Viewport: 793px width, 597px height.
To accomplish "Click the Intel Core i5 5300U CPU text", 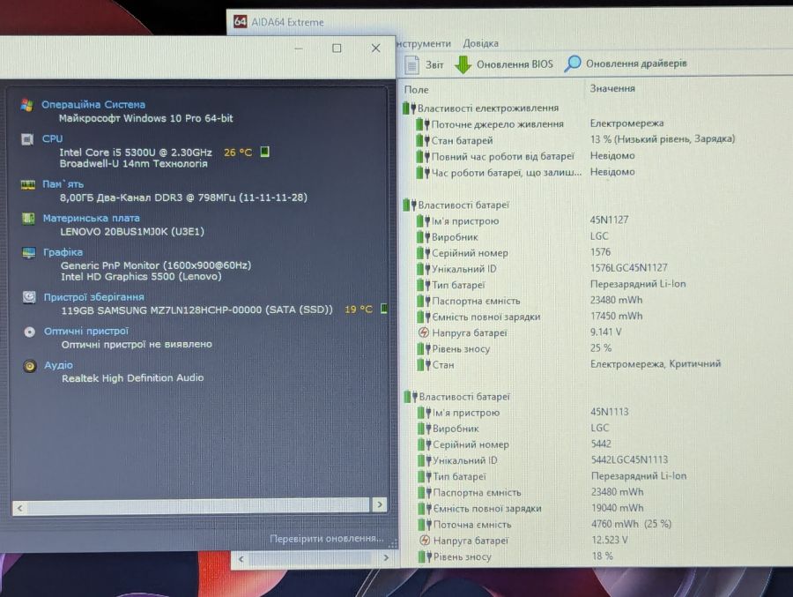I will coord(136,152).
